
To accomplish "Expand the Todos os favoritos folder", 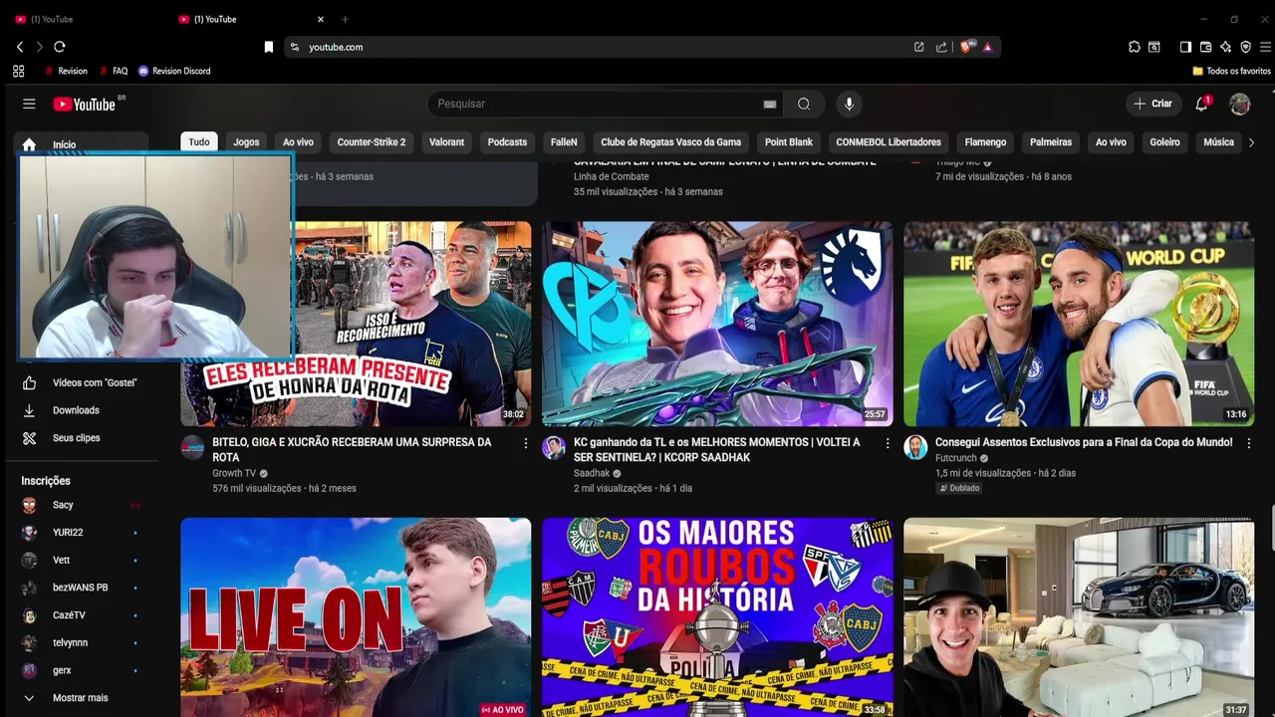I will point(1231,71).
